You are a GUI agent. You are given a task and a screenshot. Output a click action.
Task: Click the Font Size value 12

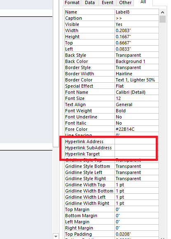(x=137, y=98)
